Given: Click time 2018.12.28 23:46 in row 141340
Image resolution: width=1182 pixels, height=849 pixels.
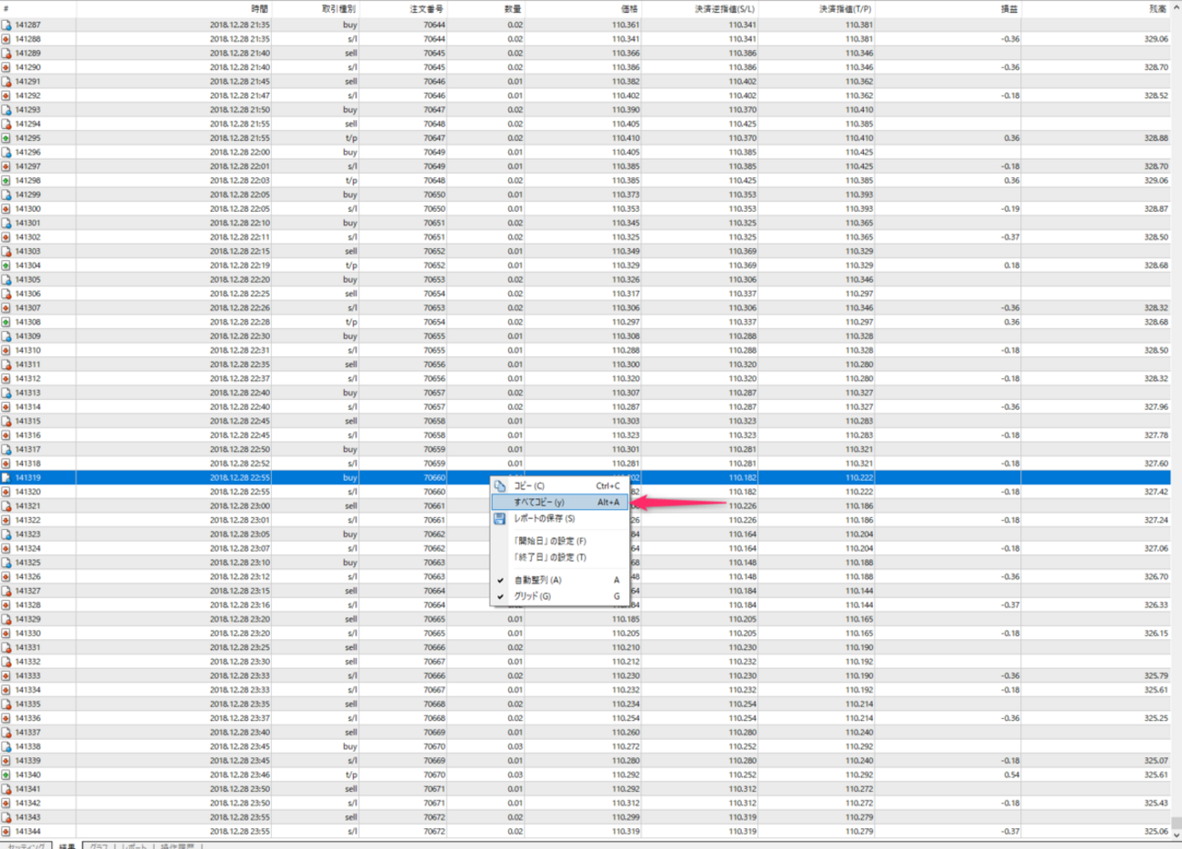Looking at the screenshot, I should pyautogui.click(x=240, y=774).
